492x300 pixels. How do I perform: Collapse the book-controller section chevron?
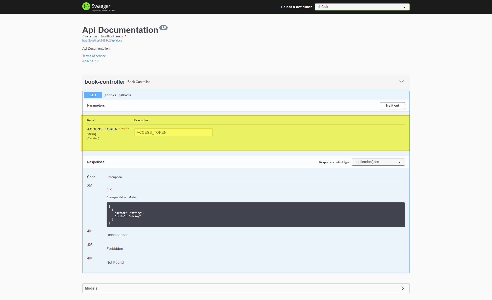pyautogui.click(x=401, y=81)
